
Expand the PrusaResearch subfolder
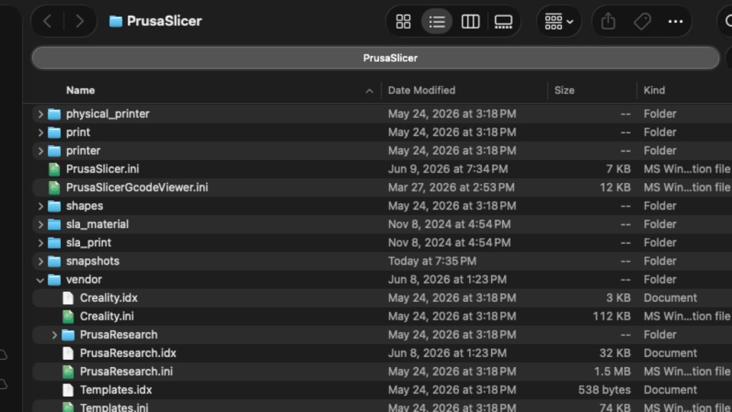[54, 335]
